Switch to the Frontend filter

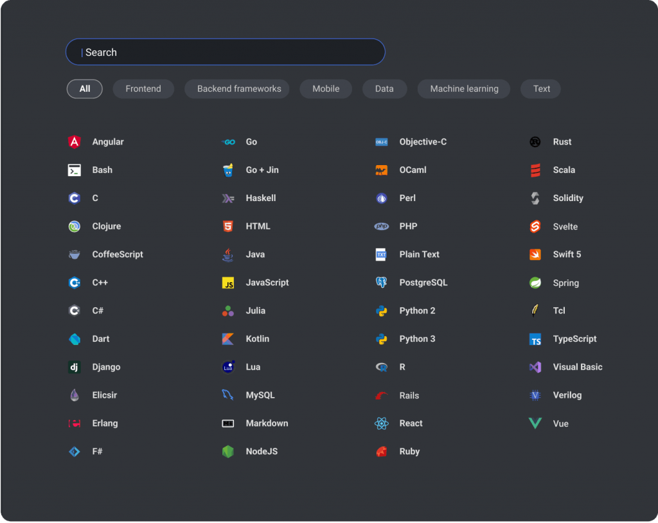coord(143,89)
